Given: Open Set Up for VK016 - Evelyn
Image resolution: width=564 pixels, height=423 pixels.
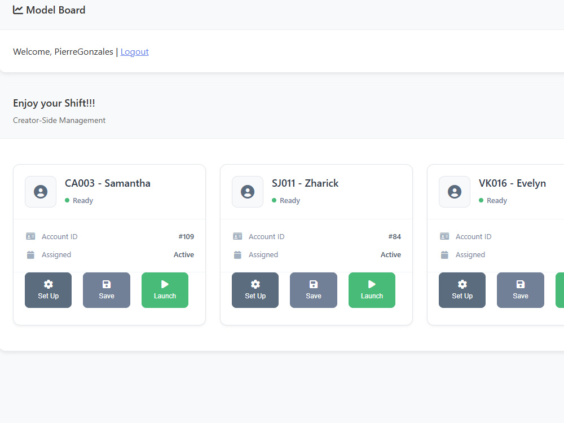Looking at the screenshot, I should (x=462, y=290).
